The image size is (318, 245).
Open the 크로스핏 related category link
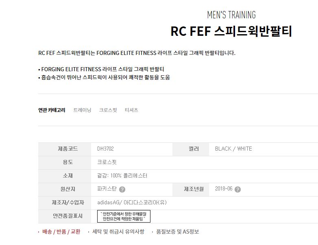click(x=108, y=110)
